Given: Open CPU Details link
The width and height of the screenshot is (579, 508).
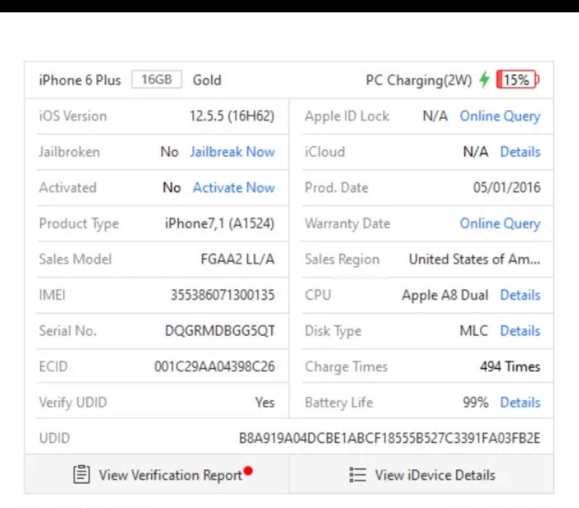Looking at the screenshot, I should point(520,295).
